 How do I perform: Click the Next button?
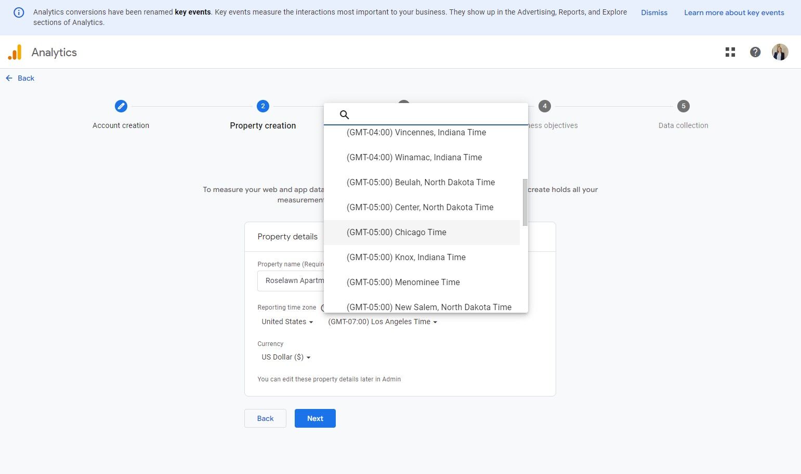pos(315,418)
